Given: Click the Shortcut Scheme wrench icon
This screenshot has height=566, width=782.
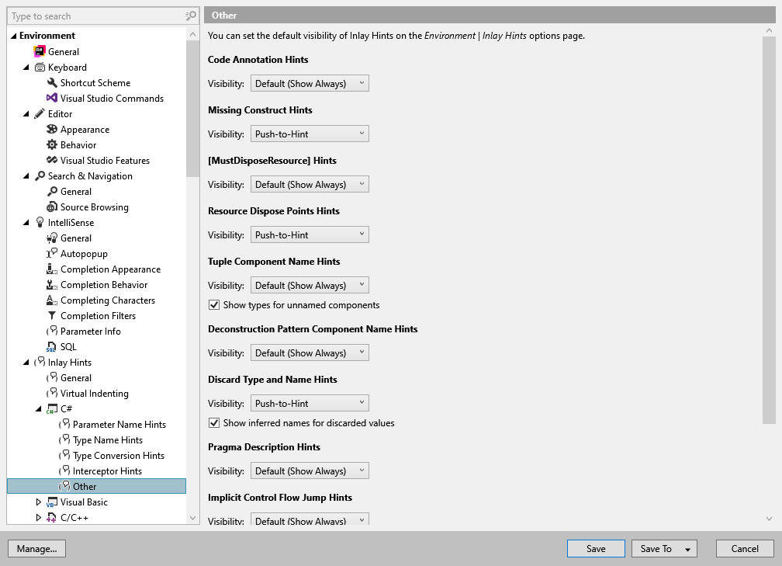Looking at the screenshot, I should pyautogui.click(x=52, y=83).
